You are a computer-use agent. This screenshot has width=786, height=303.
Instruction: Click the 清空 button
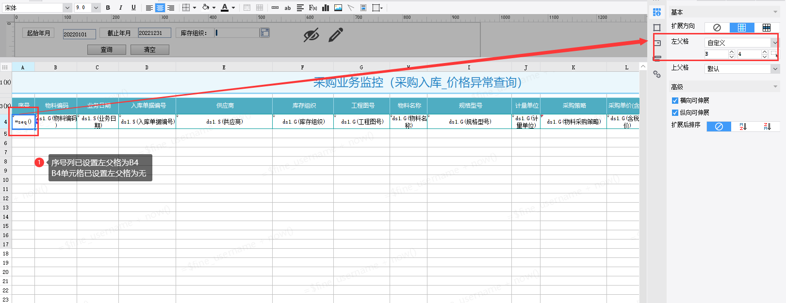tap(150, 49)
